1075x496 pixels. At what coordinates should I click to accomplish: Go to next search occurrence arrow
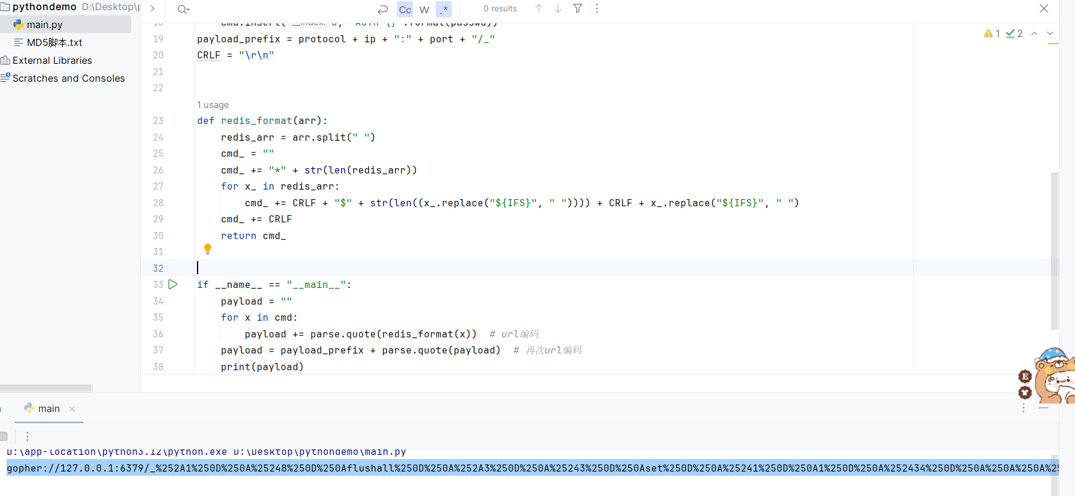click(x=558, y=8)
